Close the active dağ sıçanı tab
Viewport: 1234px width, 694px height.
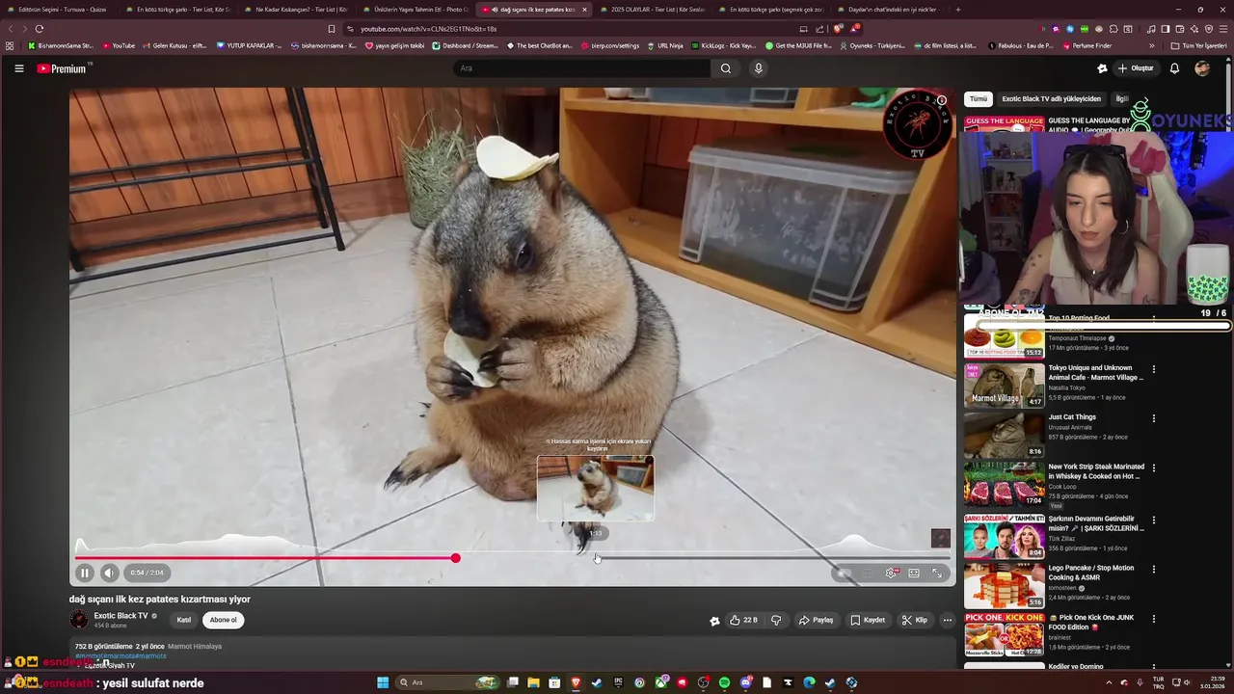pos(584,10)
